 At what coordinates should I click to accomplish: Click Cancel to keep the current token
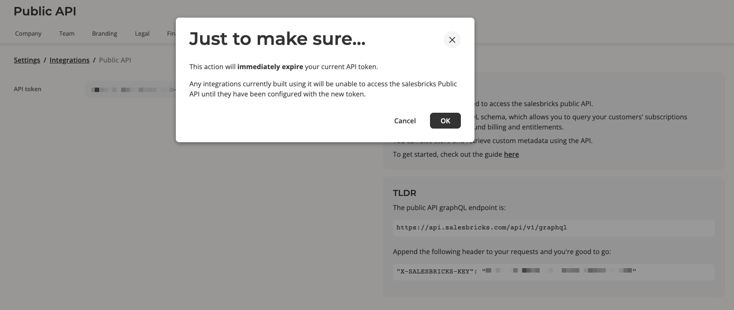pos(405,121)
